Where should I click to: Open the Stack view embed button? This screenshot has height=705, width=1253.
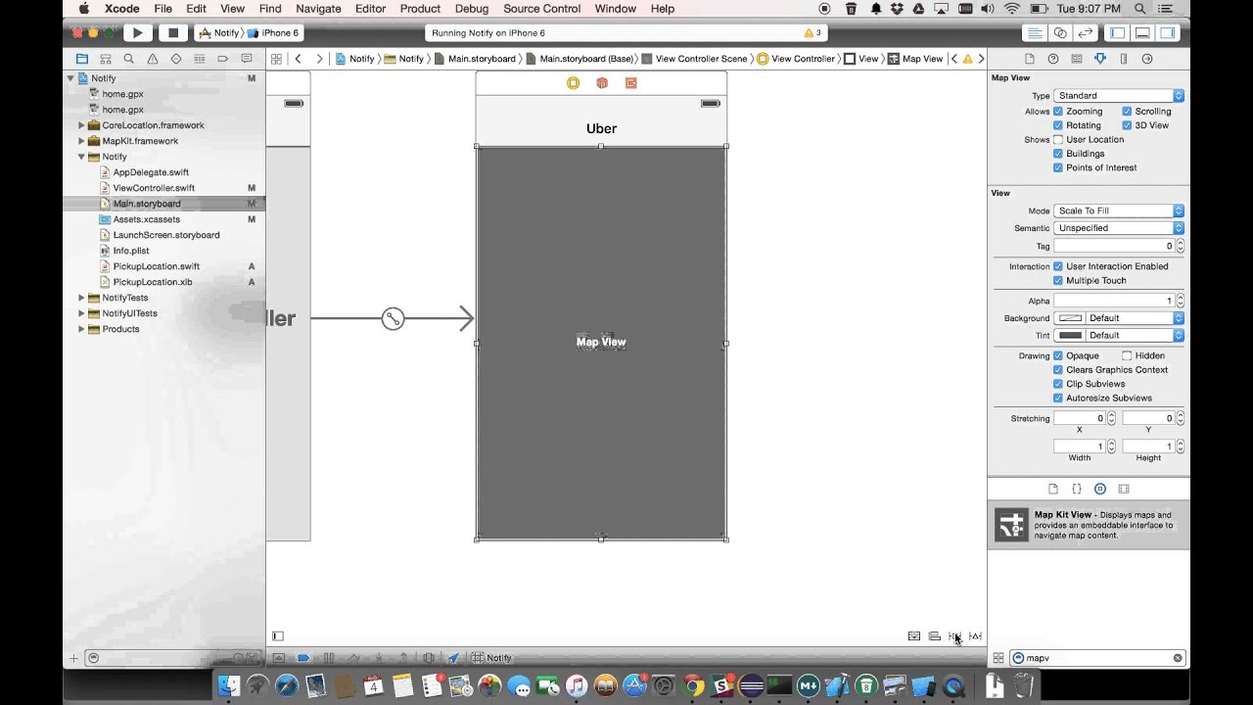(x=914, y=636)
